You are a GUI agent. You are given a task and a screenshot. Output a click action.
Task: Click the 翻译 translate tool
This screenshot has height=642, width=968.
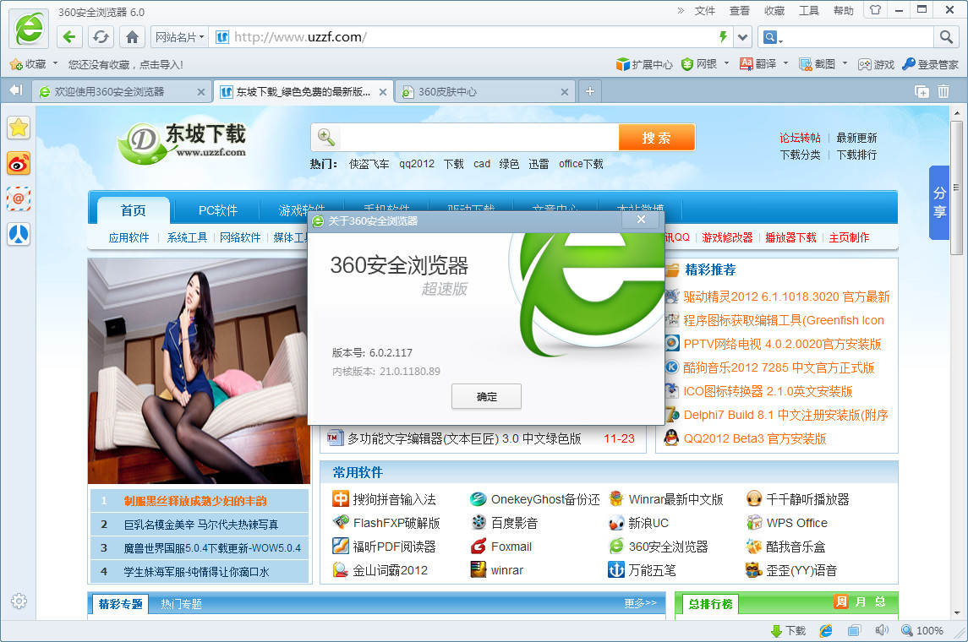tap(758, 64)
